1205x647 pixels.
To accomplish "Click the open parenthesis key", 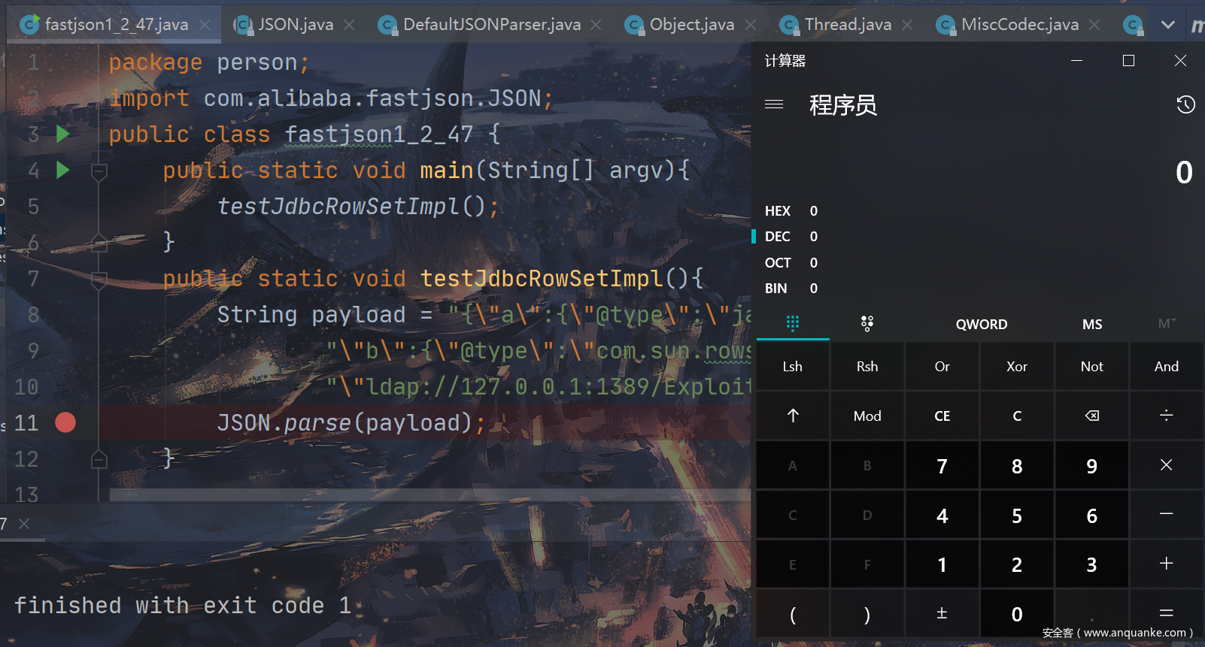I will click(x=793, y=613).
